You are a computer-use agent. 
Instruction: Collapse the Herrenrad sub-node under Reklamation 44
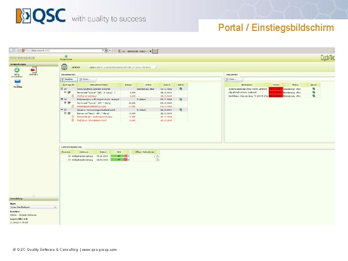(65, 92)
